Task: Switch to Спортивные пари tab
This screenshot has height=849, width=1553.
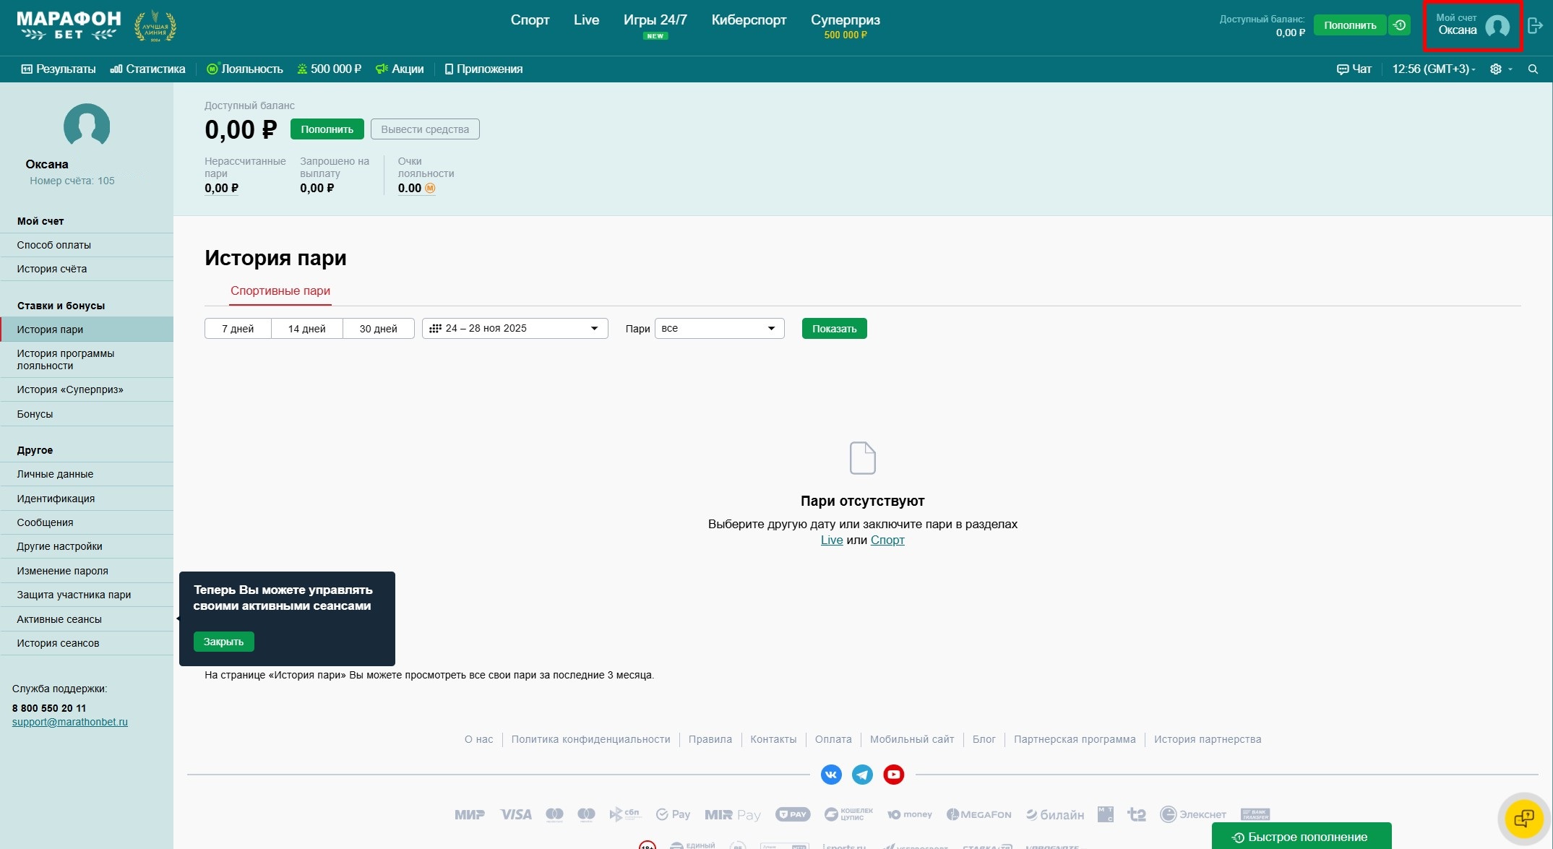Action: (x=280, y=290)
